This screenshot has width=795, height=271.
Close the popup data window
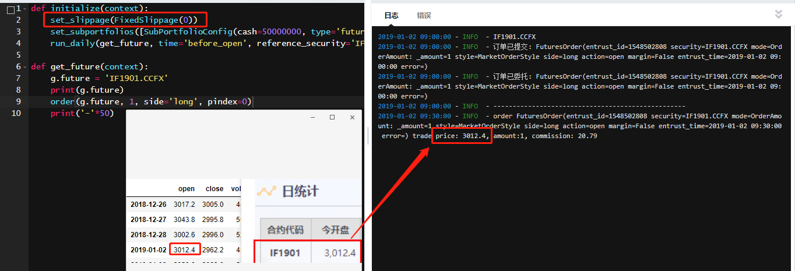coord(352,117)
